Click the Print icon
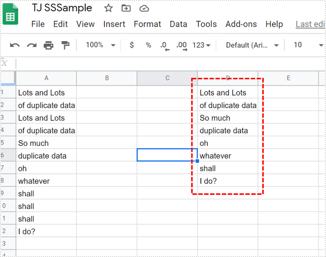Screen dimensions: 326x257 tap(48, 46)
